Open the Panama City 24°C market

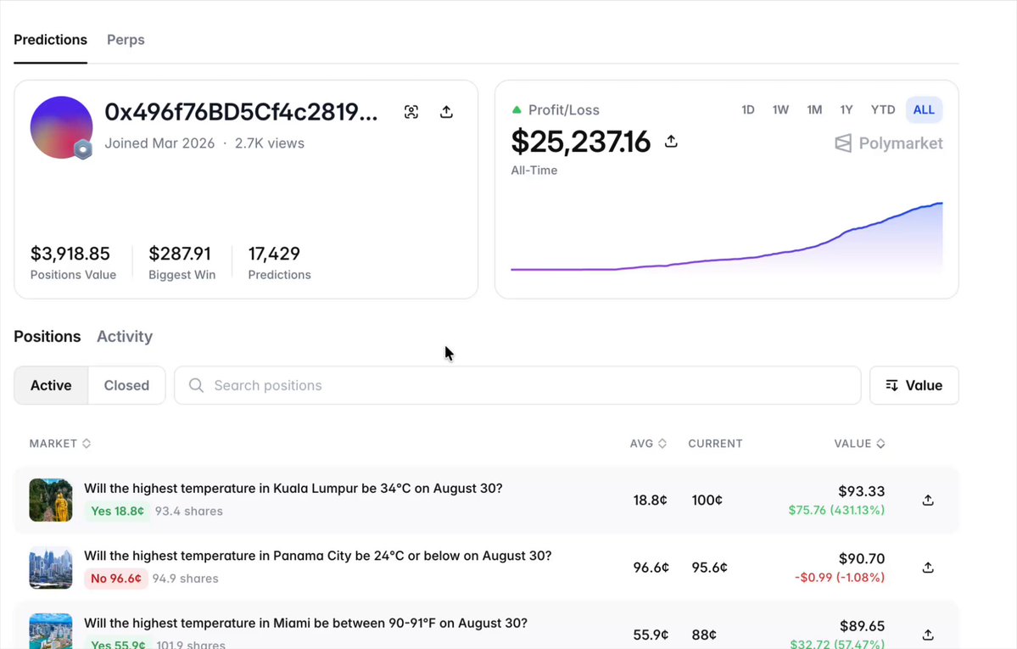tap(318, 556)
